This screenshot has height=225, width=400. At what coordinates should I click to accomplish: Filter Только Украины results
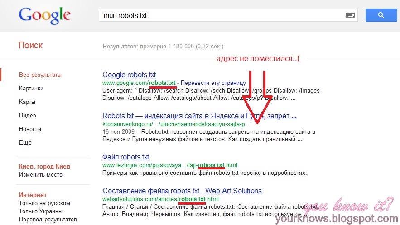[x=41, y=211]
